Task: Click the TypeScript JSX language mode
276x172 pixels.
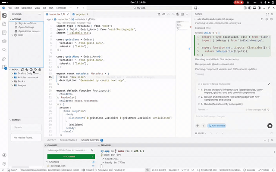Action: (x=209, y=170)
